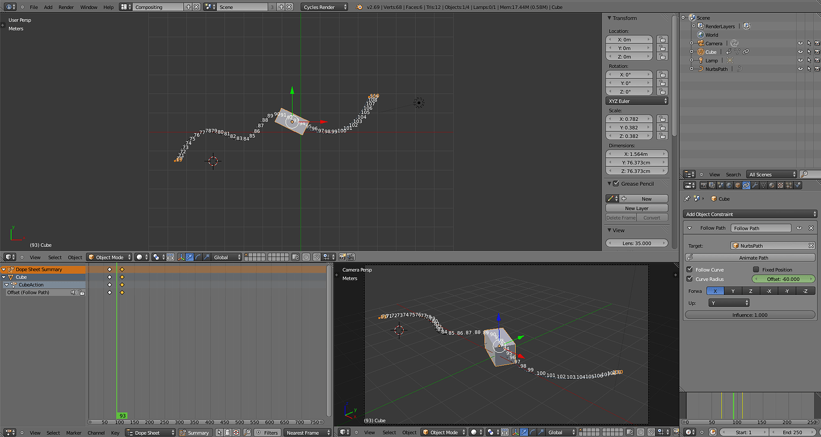Viewport: 821px width, 437px height.
Task: Open the Add Object Constraint dropdown
Action: 750,214
